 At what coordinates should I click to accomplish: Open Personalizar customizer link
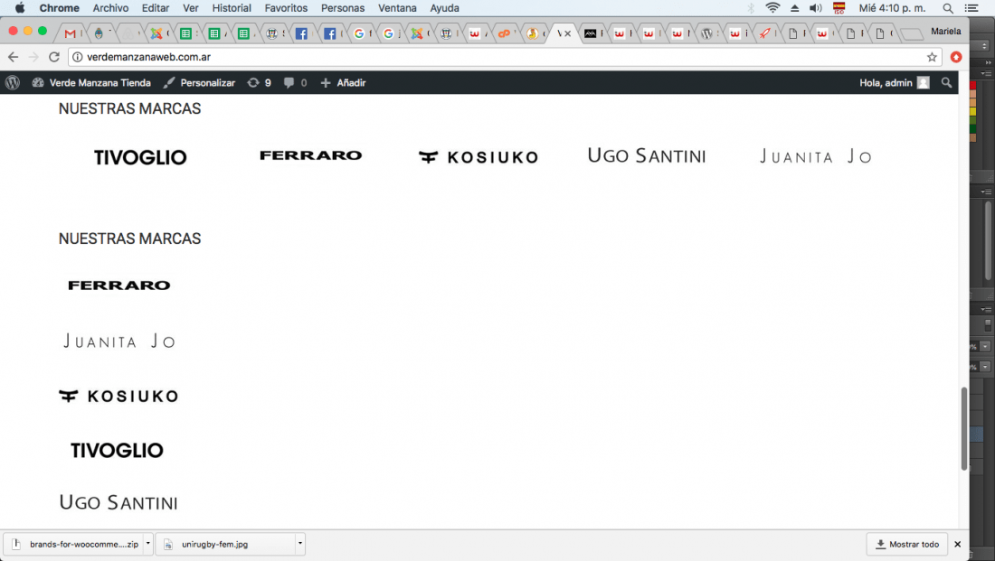(x=199, y=82)
